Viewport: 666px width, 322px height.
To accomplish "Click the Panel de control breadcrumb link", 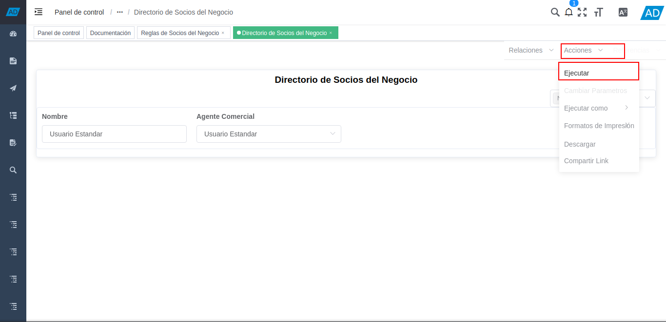I will [79, 12].
